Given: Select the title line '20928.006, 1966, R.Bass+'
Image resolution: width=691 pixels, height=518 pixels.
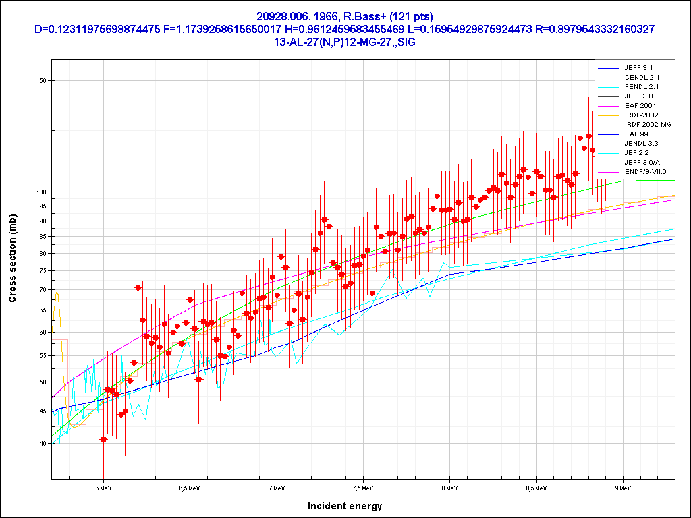Looking at the screenshot, I should (x=345, y=16).
